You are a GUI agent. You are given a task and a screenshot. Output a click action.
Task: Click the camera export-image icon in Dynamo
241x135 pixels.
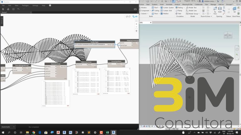[135, 9]
